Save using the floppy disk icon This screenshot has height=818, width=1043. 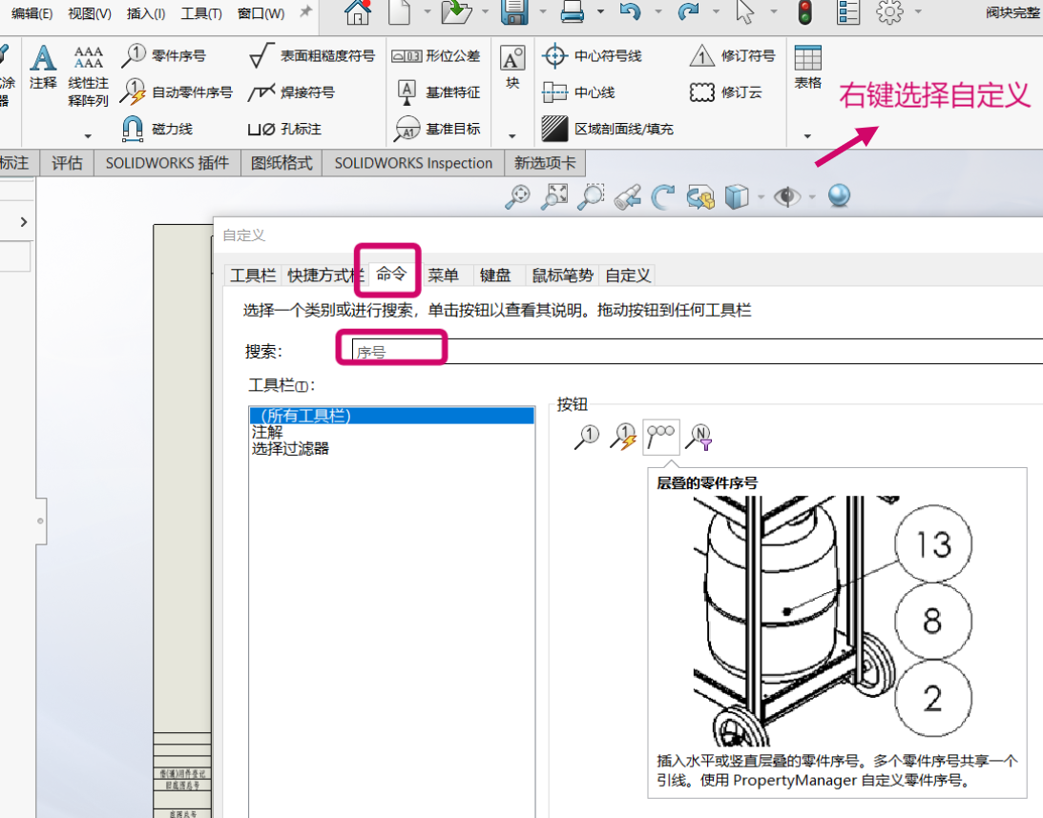click(515, 11)
